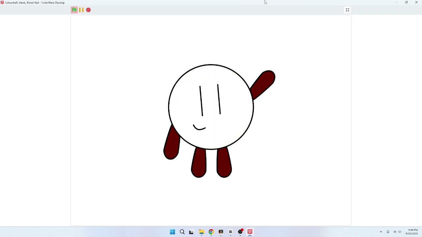Click microphone icon in system tray

[x=388, y=232]
